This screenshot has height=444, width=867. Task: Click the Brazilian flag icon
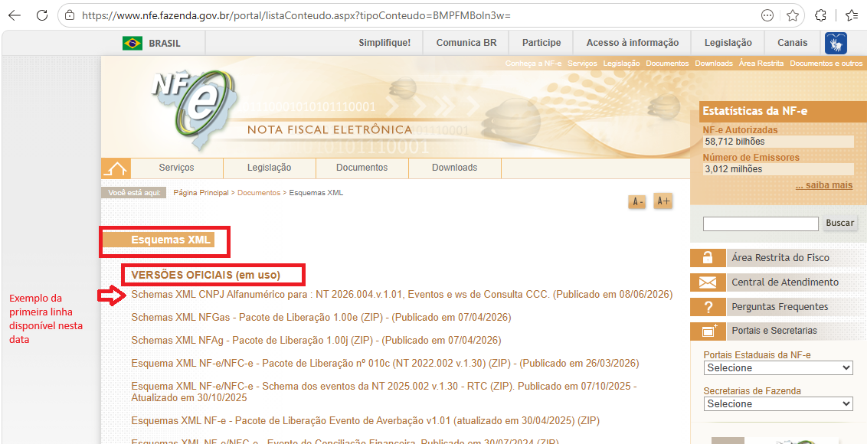(x=133, y=43)
